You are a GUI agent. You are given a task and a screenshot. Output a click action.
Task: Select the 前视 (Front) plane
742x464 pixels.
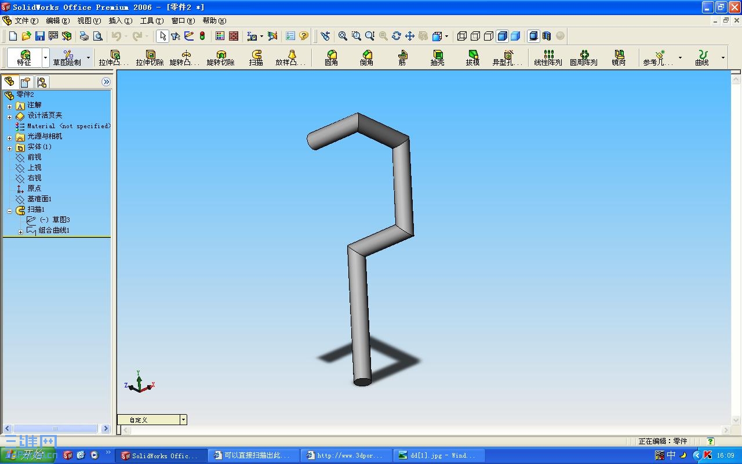[x=34, y=157]
